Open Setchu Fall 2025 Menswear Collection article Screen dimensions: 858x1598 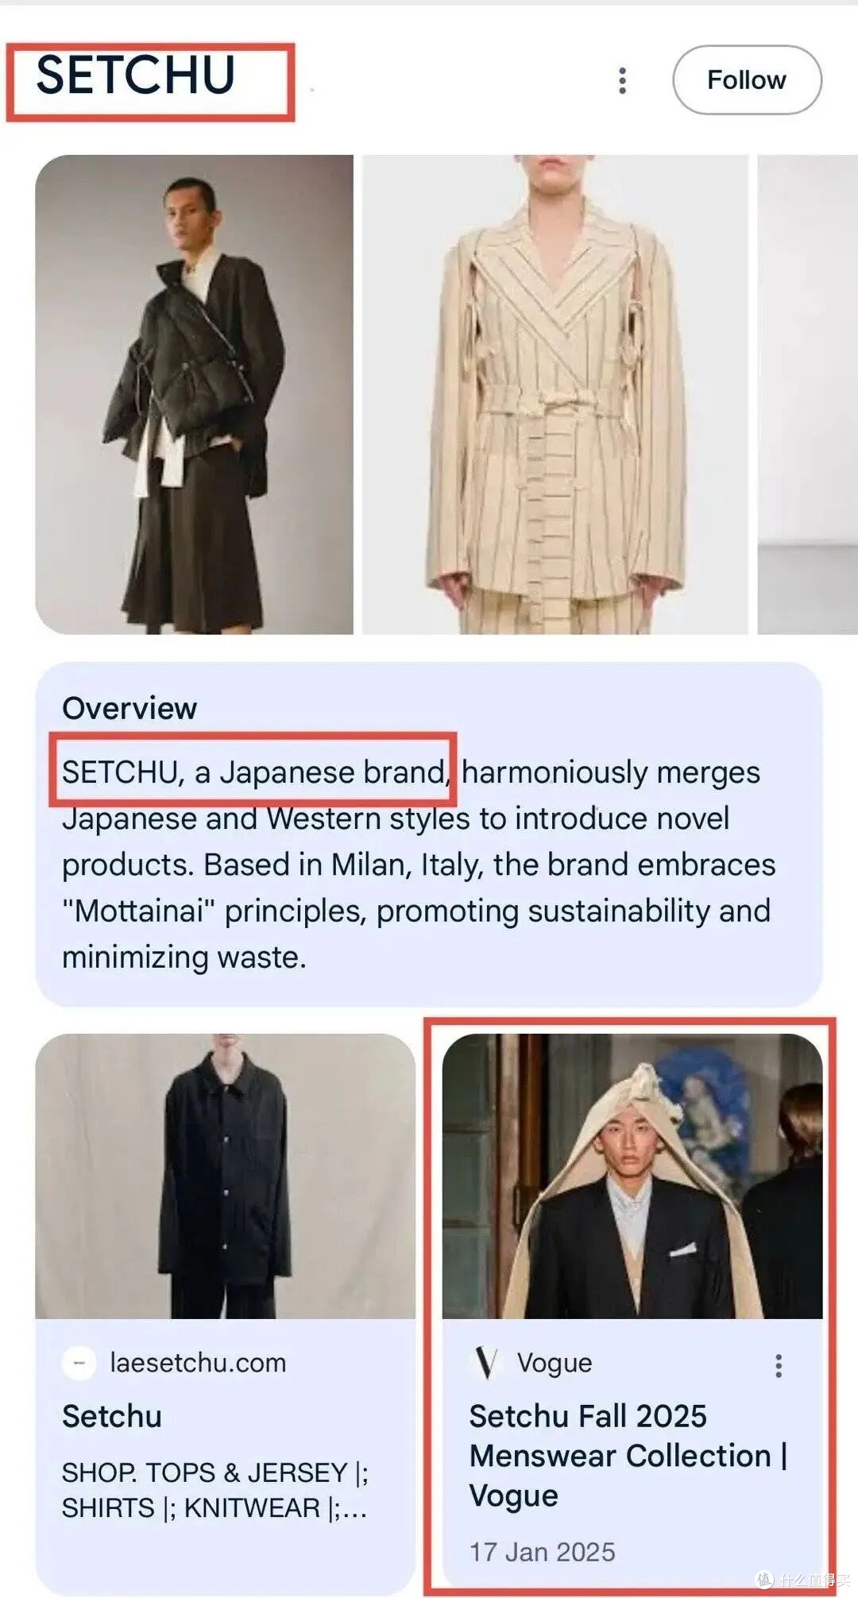point(628,1456)
